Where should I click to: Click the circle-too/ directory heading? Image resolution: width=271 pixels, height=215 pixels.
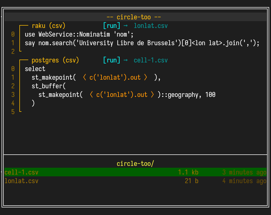pos(135,164)
